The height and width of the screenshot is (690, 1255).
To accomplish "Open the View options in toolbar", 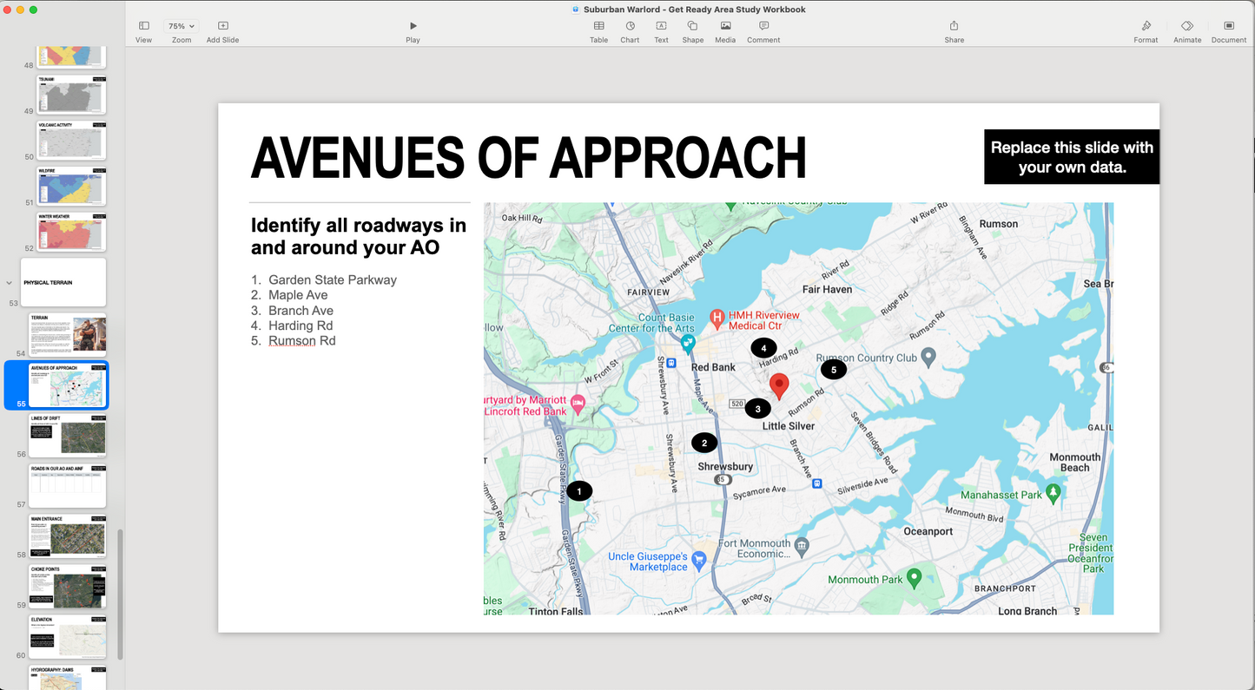I will coord(143,31).
